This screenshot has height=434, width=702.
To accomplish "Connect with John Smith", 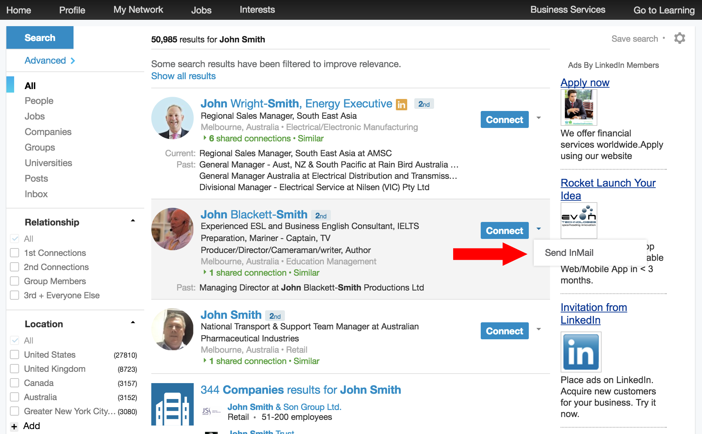I will point(504,331).
